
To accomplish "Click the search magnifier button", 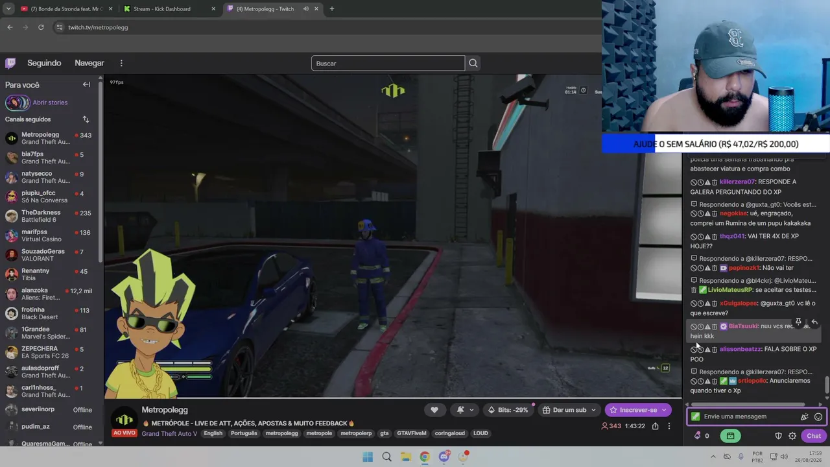I will (x=473, y=63).
